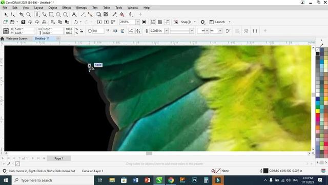
Task: Select the Parallel Dimension line tool
Action: point(83,14)
